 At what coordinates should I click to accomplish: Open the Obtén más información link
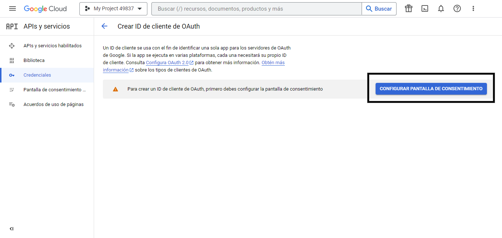coord(273,63)
